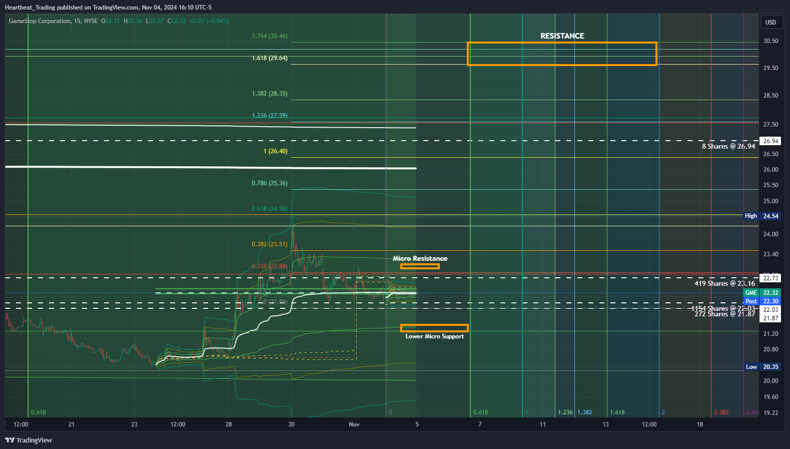
Task: Click the 30 date on time axis
Action: point(292,424)
